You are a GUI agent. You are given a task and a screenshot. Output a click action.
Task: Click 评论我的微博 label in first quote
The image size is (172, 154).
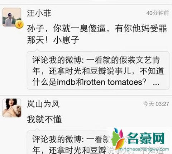57,60
